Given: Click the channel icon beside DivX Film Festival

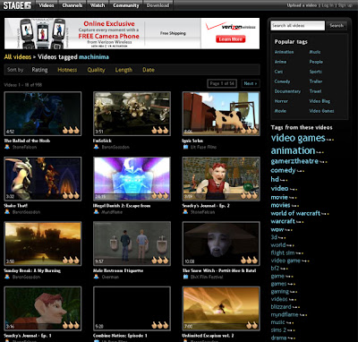Looking at the screenshot, I should pyautogui.click(x=185, y=277).
